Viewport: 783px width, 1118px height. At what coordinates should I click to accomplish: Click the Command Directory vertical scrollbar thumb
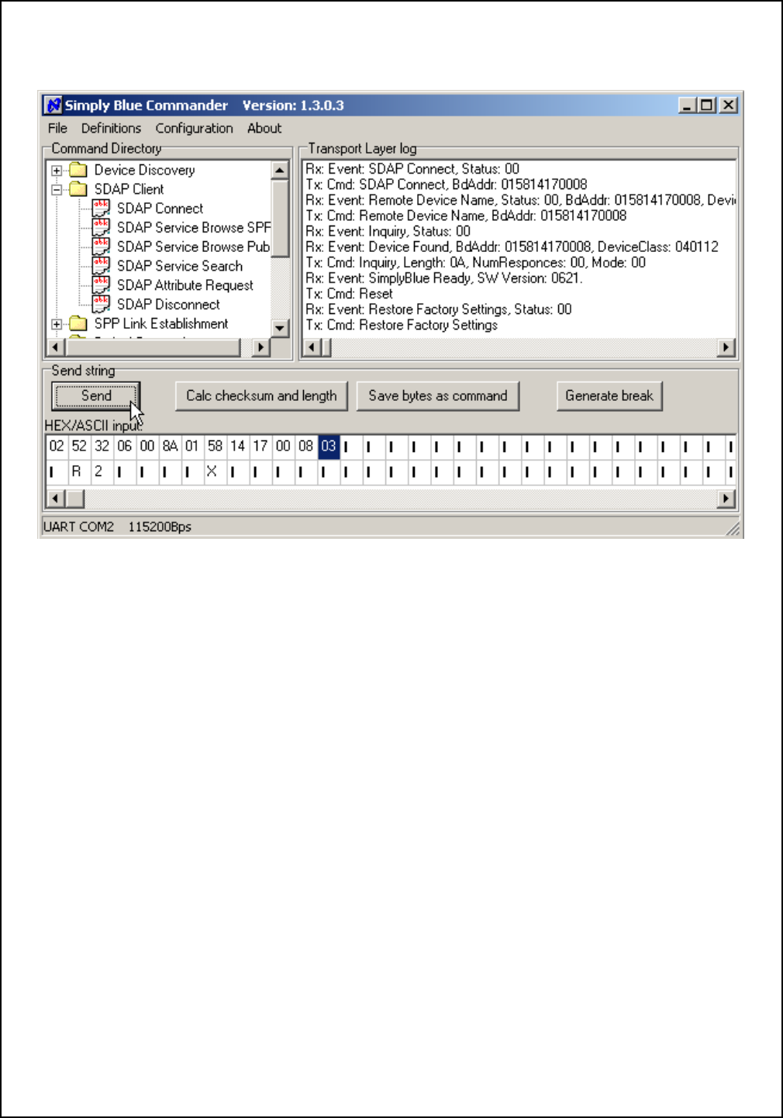click(x=281, y=218)
